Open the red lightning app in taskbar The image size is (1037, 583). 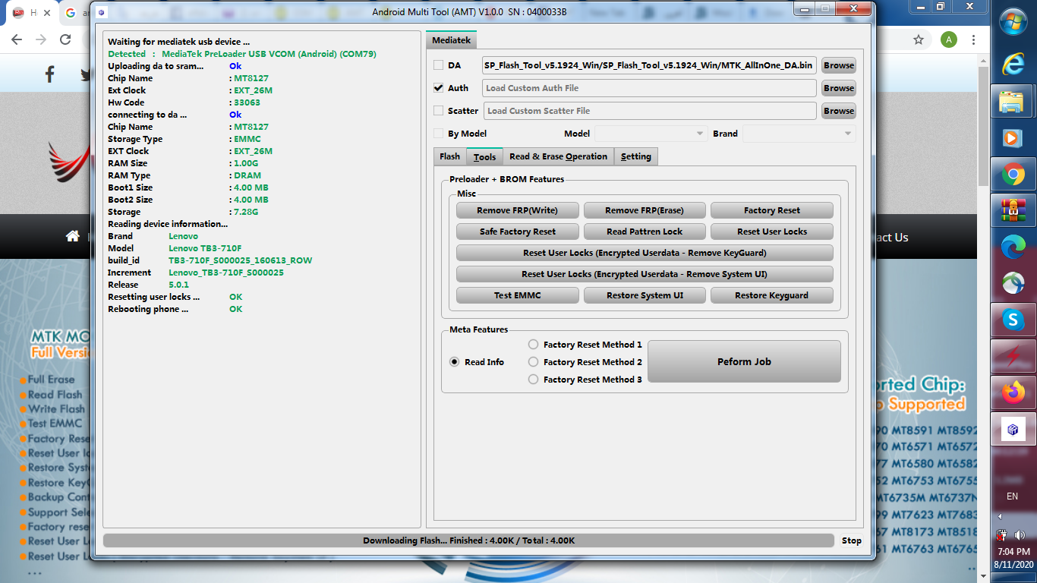point(1013,355)
